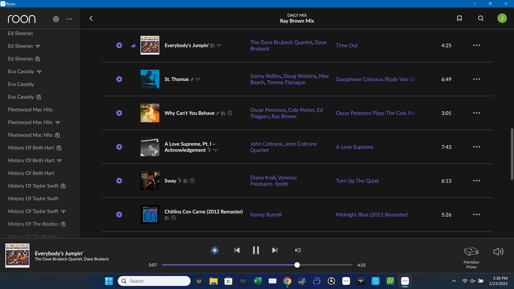Screen dimensions: 514x289
Task: Skip to next track
Action: [275, 250]
